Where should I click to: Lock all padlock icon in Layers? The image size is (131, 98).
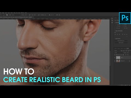[123, 55]
